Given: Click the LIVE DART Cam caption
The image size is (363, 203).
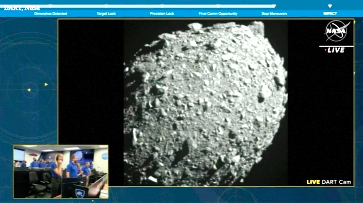Looking at the screenshot, I should point(329,182).
